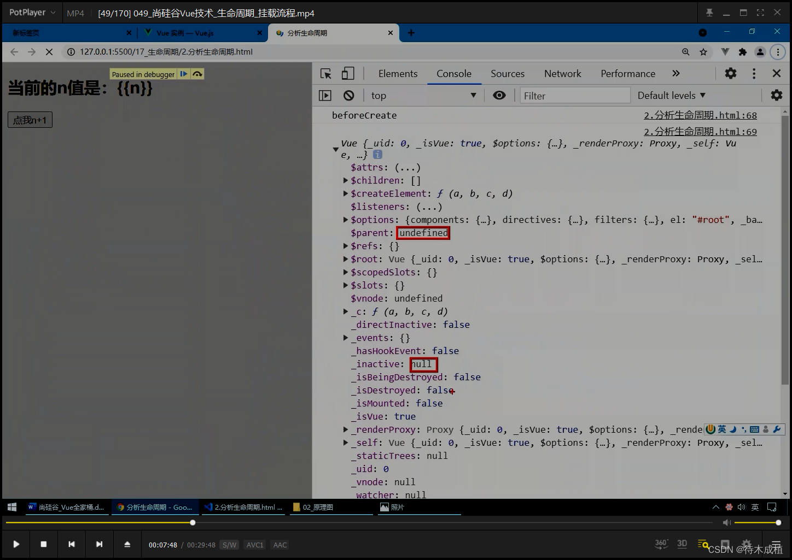Toggle the device toolbar icon

tap(348, 74)
